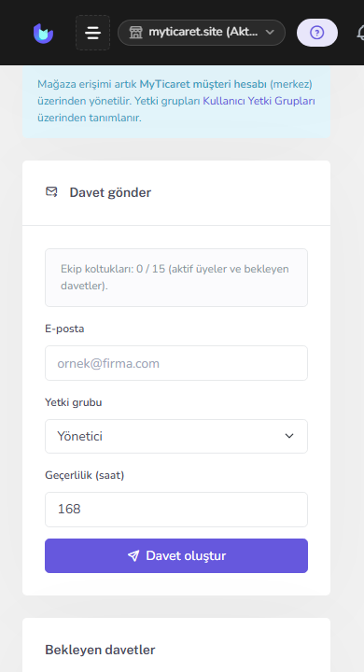Image resolution: width=364 pixels, height=672 pixels.
Task: Open the myticaret.site store selector
Action: [202, 33]
